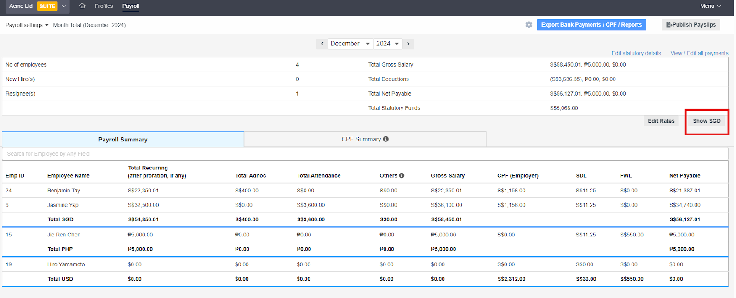
Task: Click the Total Gross Salary label
Action: (391, 65)
